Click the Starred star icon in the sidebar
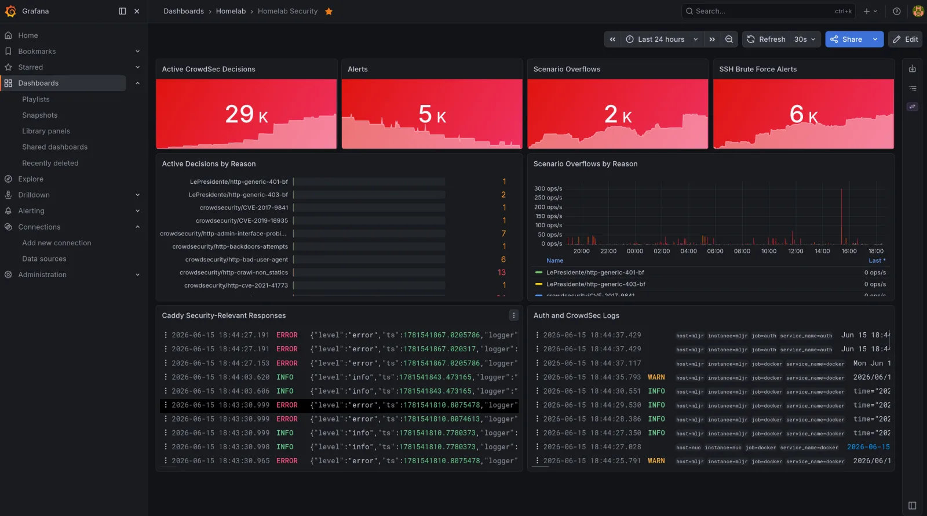This screenshot has height=516, width=927. click(x=8, y=67)
